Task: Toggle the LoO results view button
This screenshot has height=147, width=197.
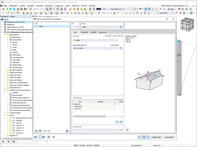Action: [x=98, y=9]
